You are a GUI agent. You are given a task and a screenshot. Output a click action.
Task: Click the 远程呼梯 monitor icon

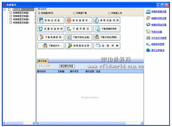(98, 46)
